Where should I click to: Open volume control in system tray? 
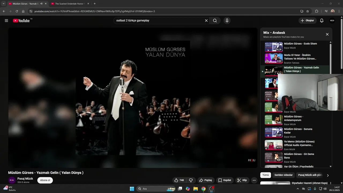(x=325, y=189)
